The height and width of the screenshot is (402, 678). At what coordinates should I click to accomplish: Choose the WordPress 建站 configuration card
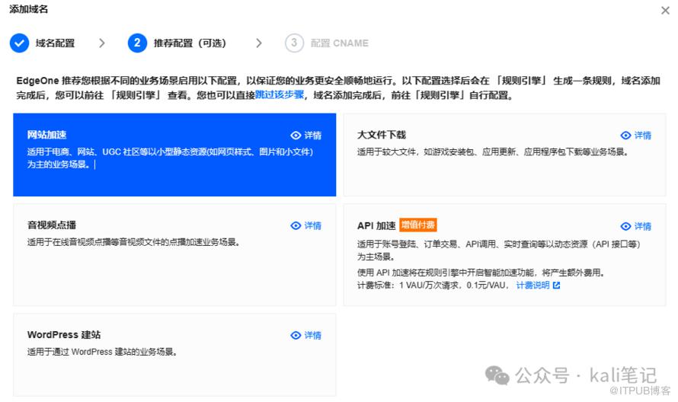pos(174,355)
